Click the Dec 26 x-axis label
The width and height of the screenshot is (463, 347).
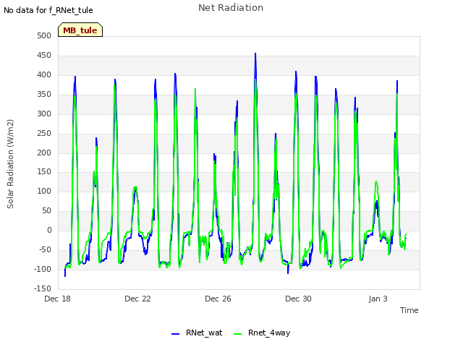click(x=218, y=299)
